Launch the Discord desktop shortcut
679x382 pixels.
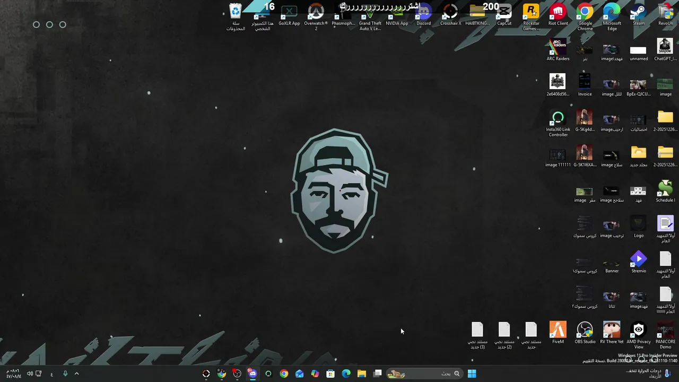tap(424, 15)
